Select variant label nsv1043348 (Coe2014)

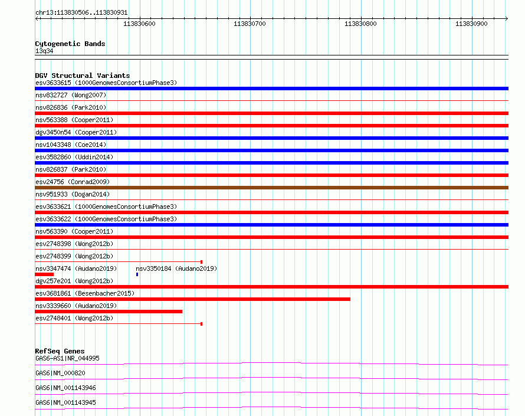(71, 145)
